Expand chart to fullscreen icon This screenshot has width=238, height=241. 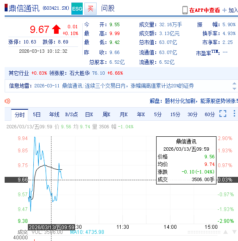pos(223,114)
